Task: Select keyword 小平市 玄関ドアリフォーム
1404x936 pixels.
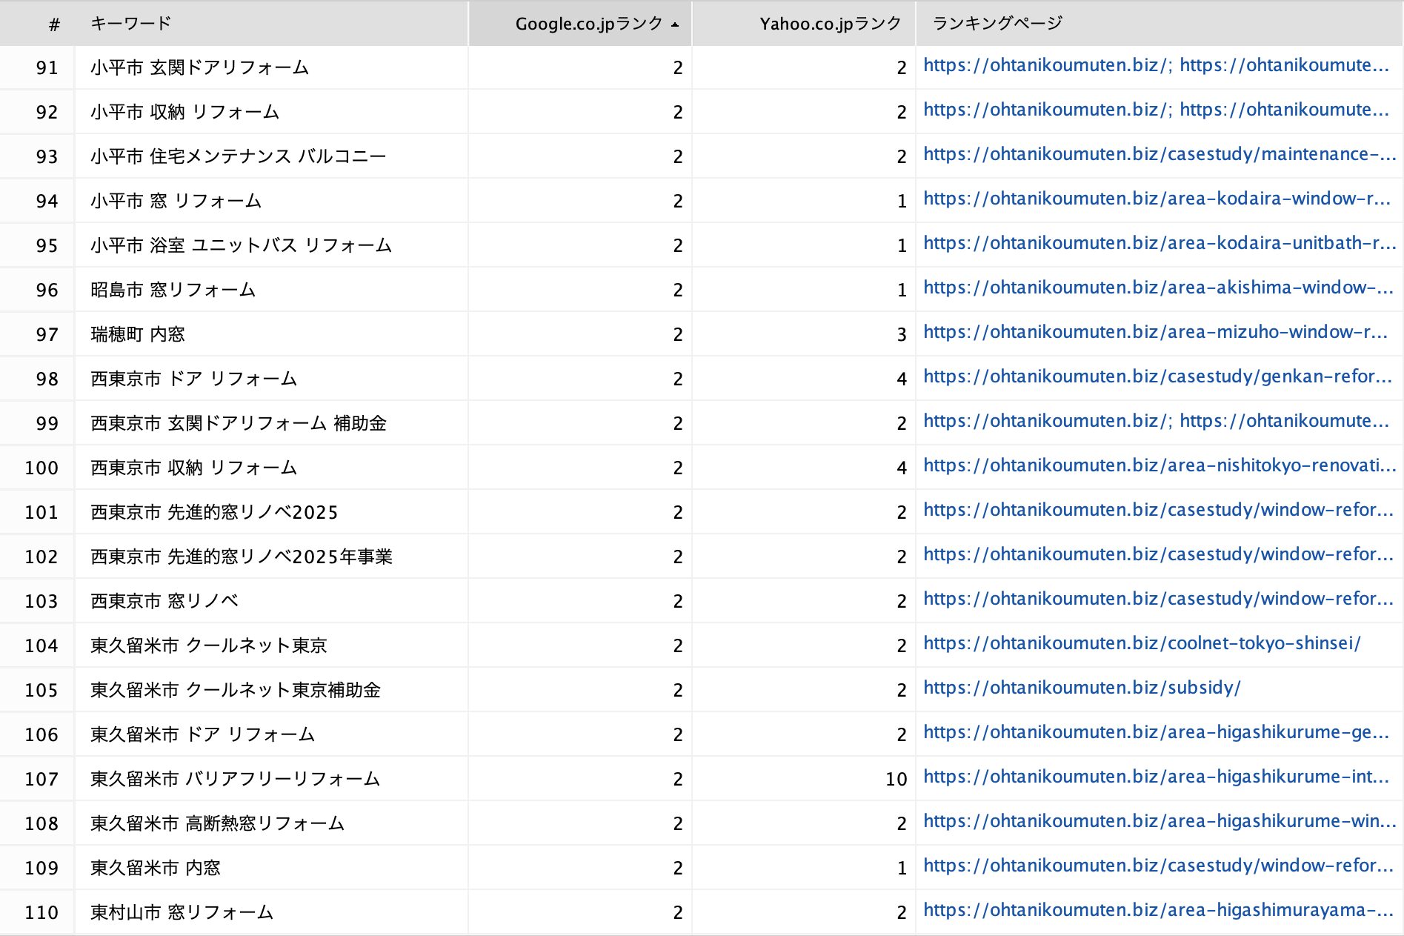Action: [x=199, y=68]
